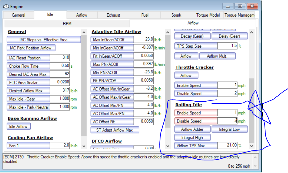The image size is (288, 173).
Task: Edit AC Offset Max/PN value
Action: [144, 113]
